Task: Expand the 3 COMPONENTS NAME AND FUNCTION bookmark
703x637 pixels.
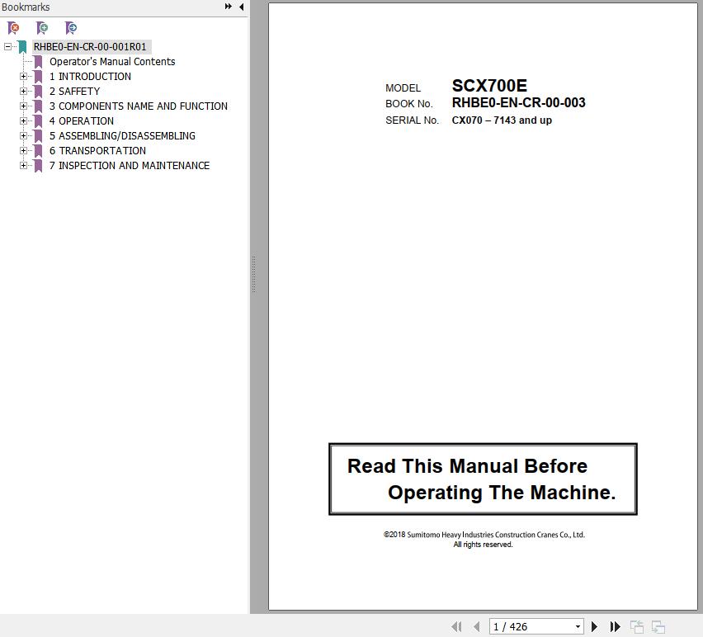Action: 23,106
